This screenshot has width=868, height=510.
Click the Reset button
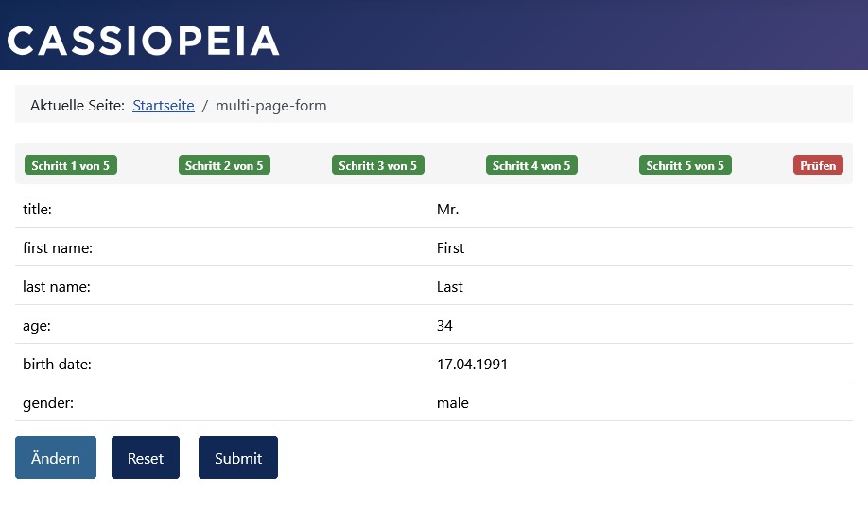(x=146, y=458)
